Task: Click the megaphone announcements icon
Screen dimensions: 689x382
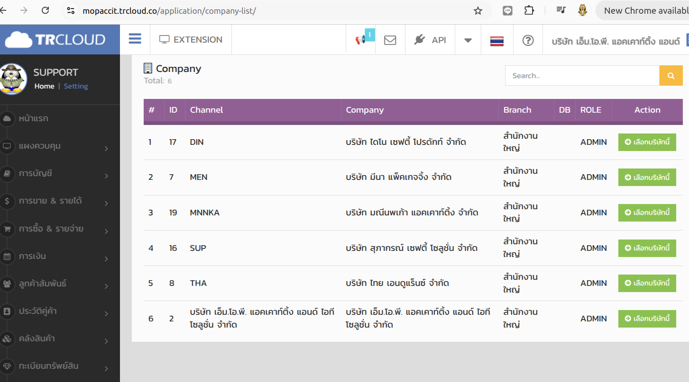Action: (x=362, y=39)
